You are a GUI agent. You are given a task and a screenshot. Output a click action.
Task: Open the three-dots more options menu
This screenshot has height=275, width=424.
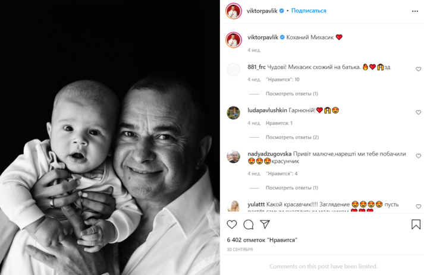pyautogui.click(x=415, y=11)
